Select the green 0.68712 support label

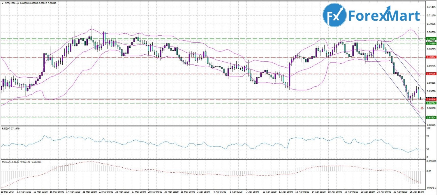click(431, 103)
